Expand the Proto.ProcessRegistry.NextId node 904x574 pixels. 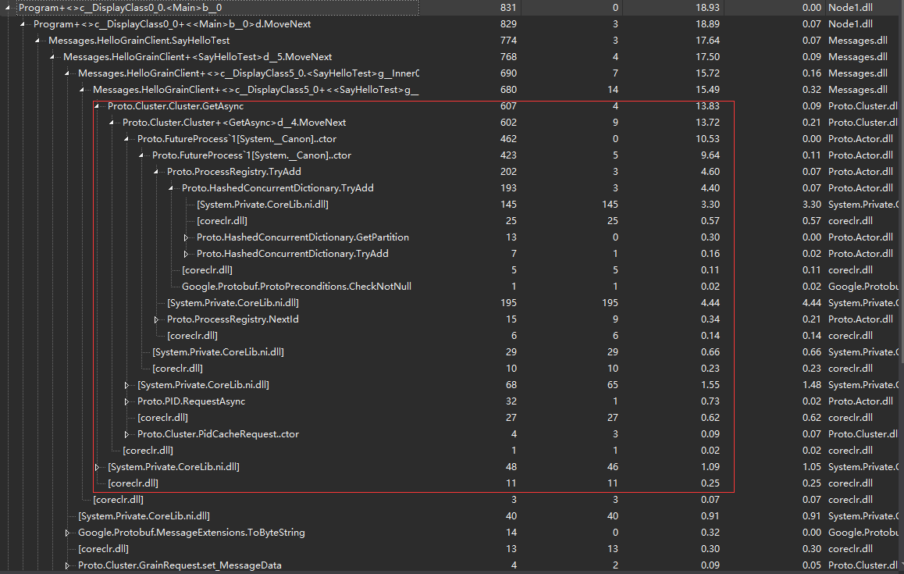pos(156,319)
